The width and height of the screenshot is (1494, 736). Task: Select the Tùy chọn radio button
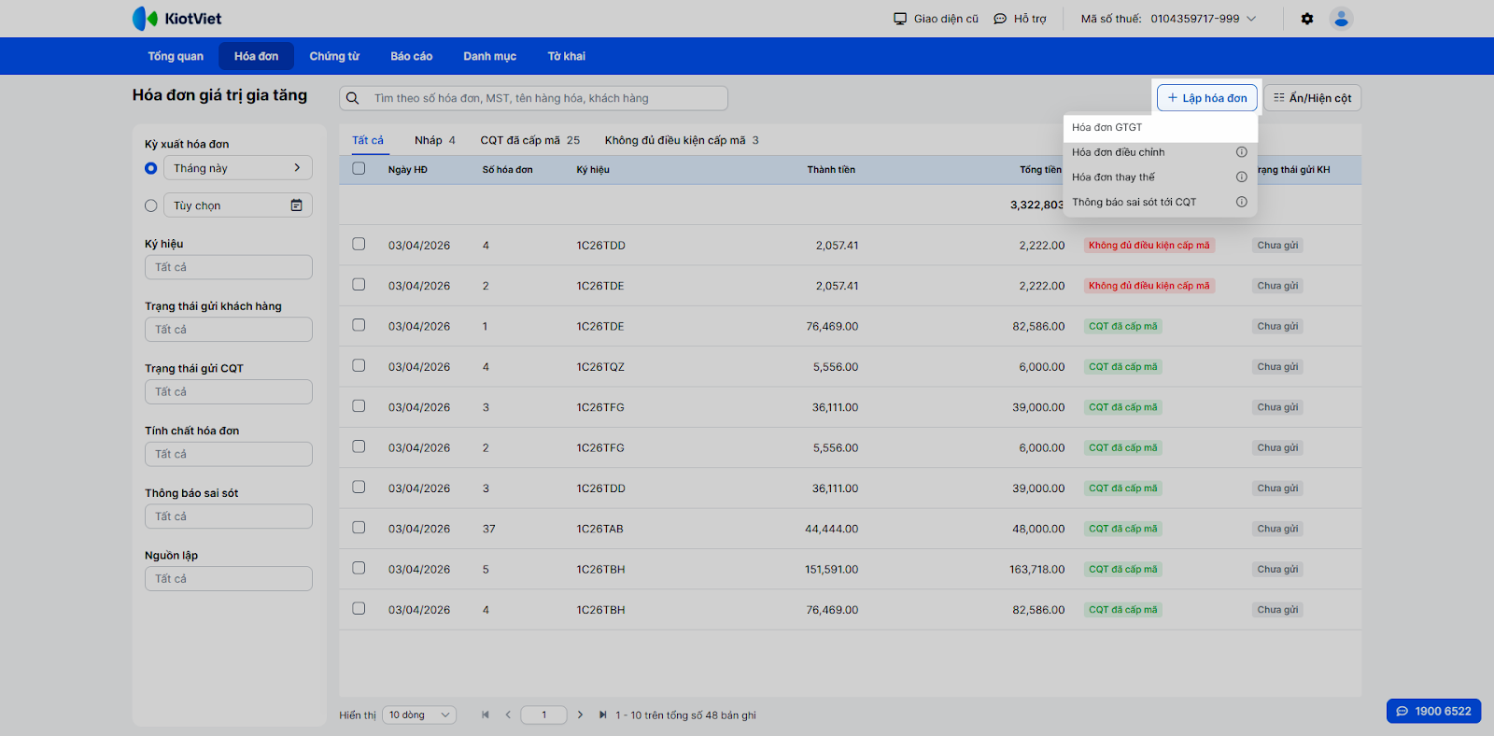coord(151,205)
